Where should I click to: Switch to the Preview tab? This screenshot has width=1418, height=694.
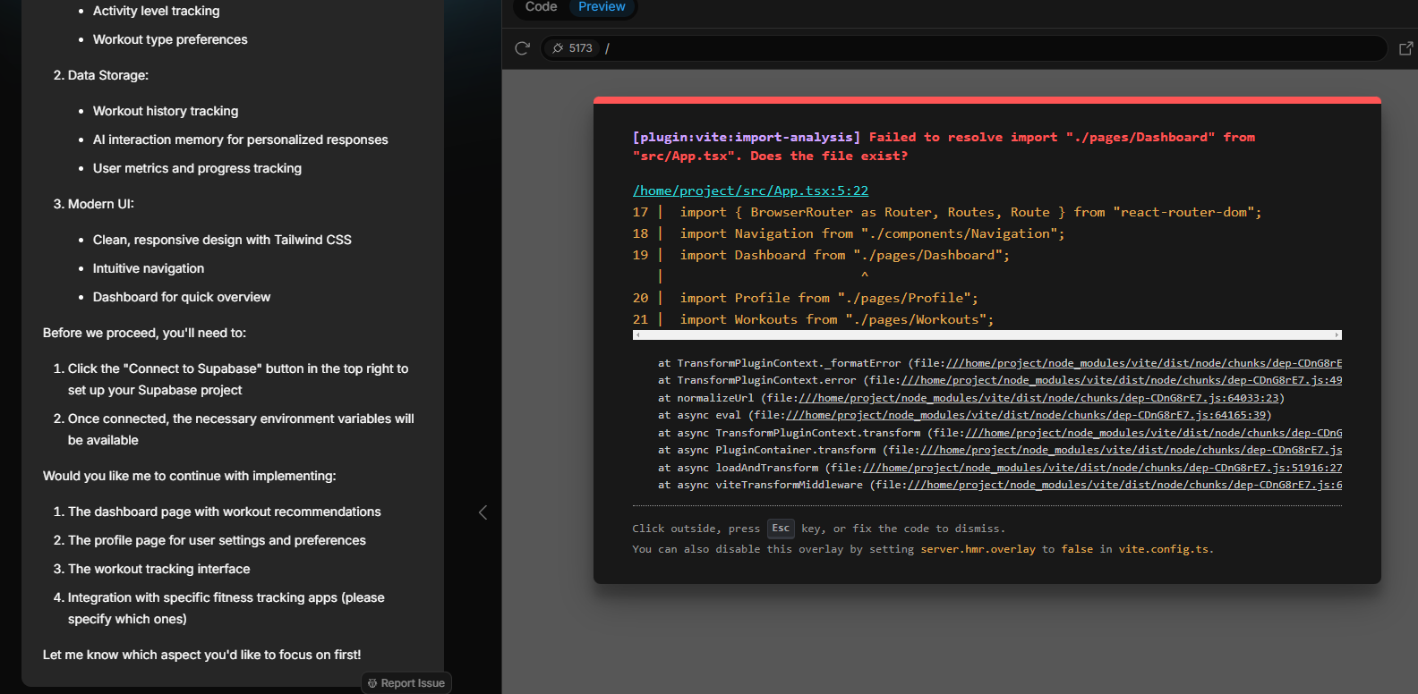602,7
